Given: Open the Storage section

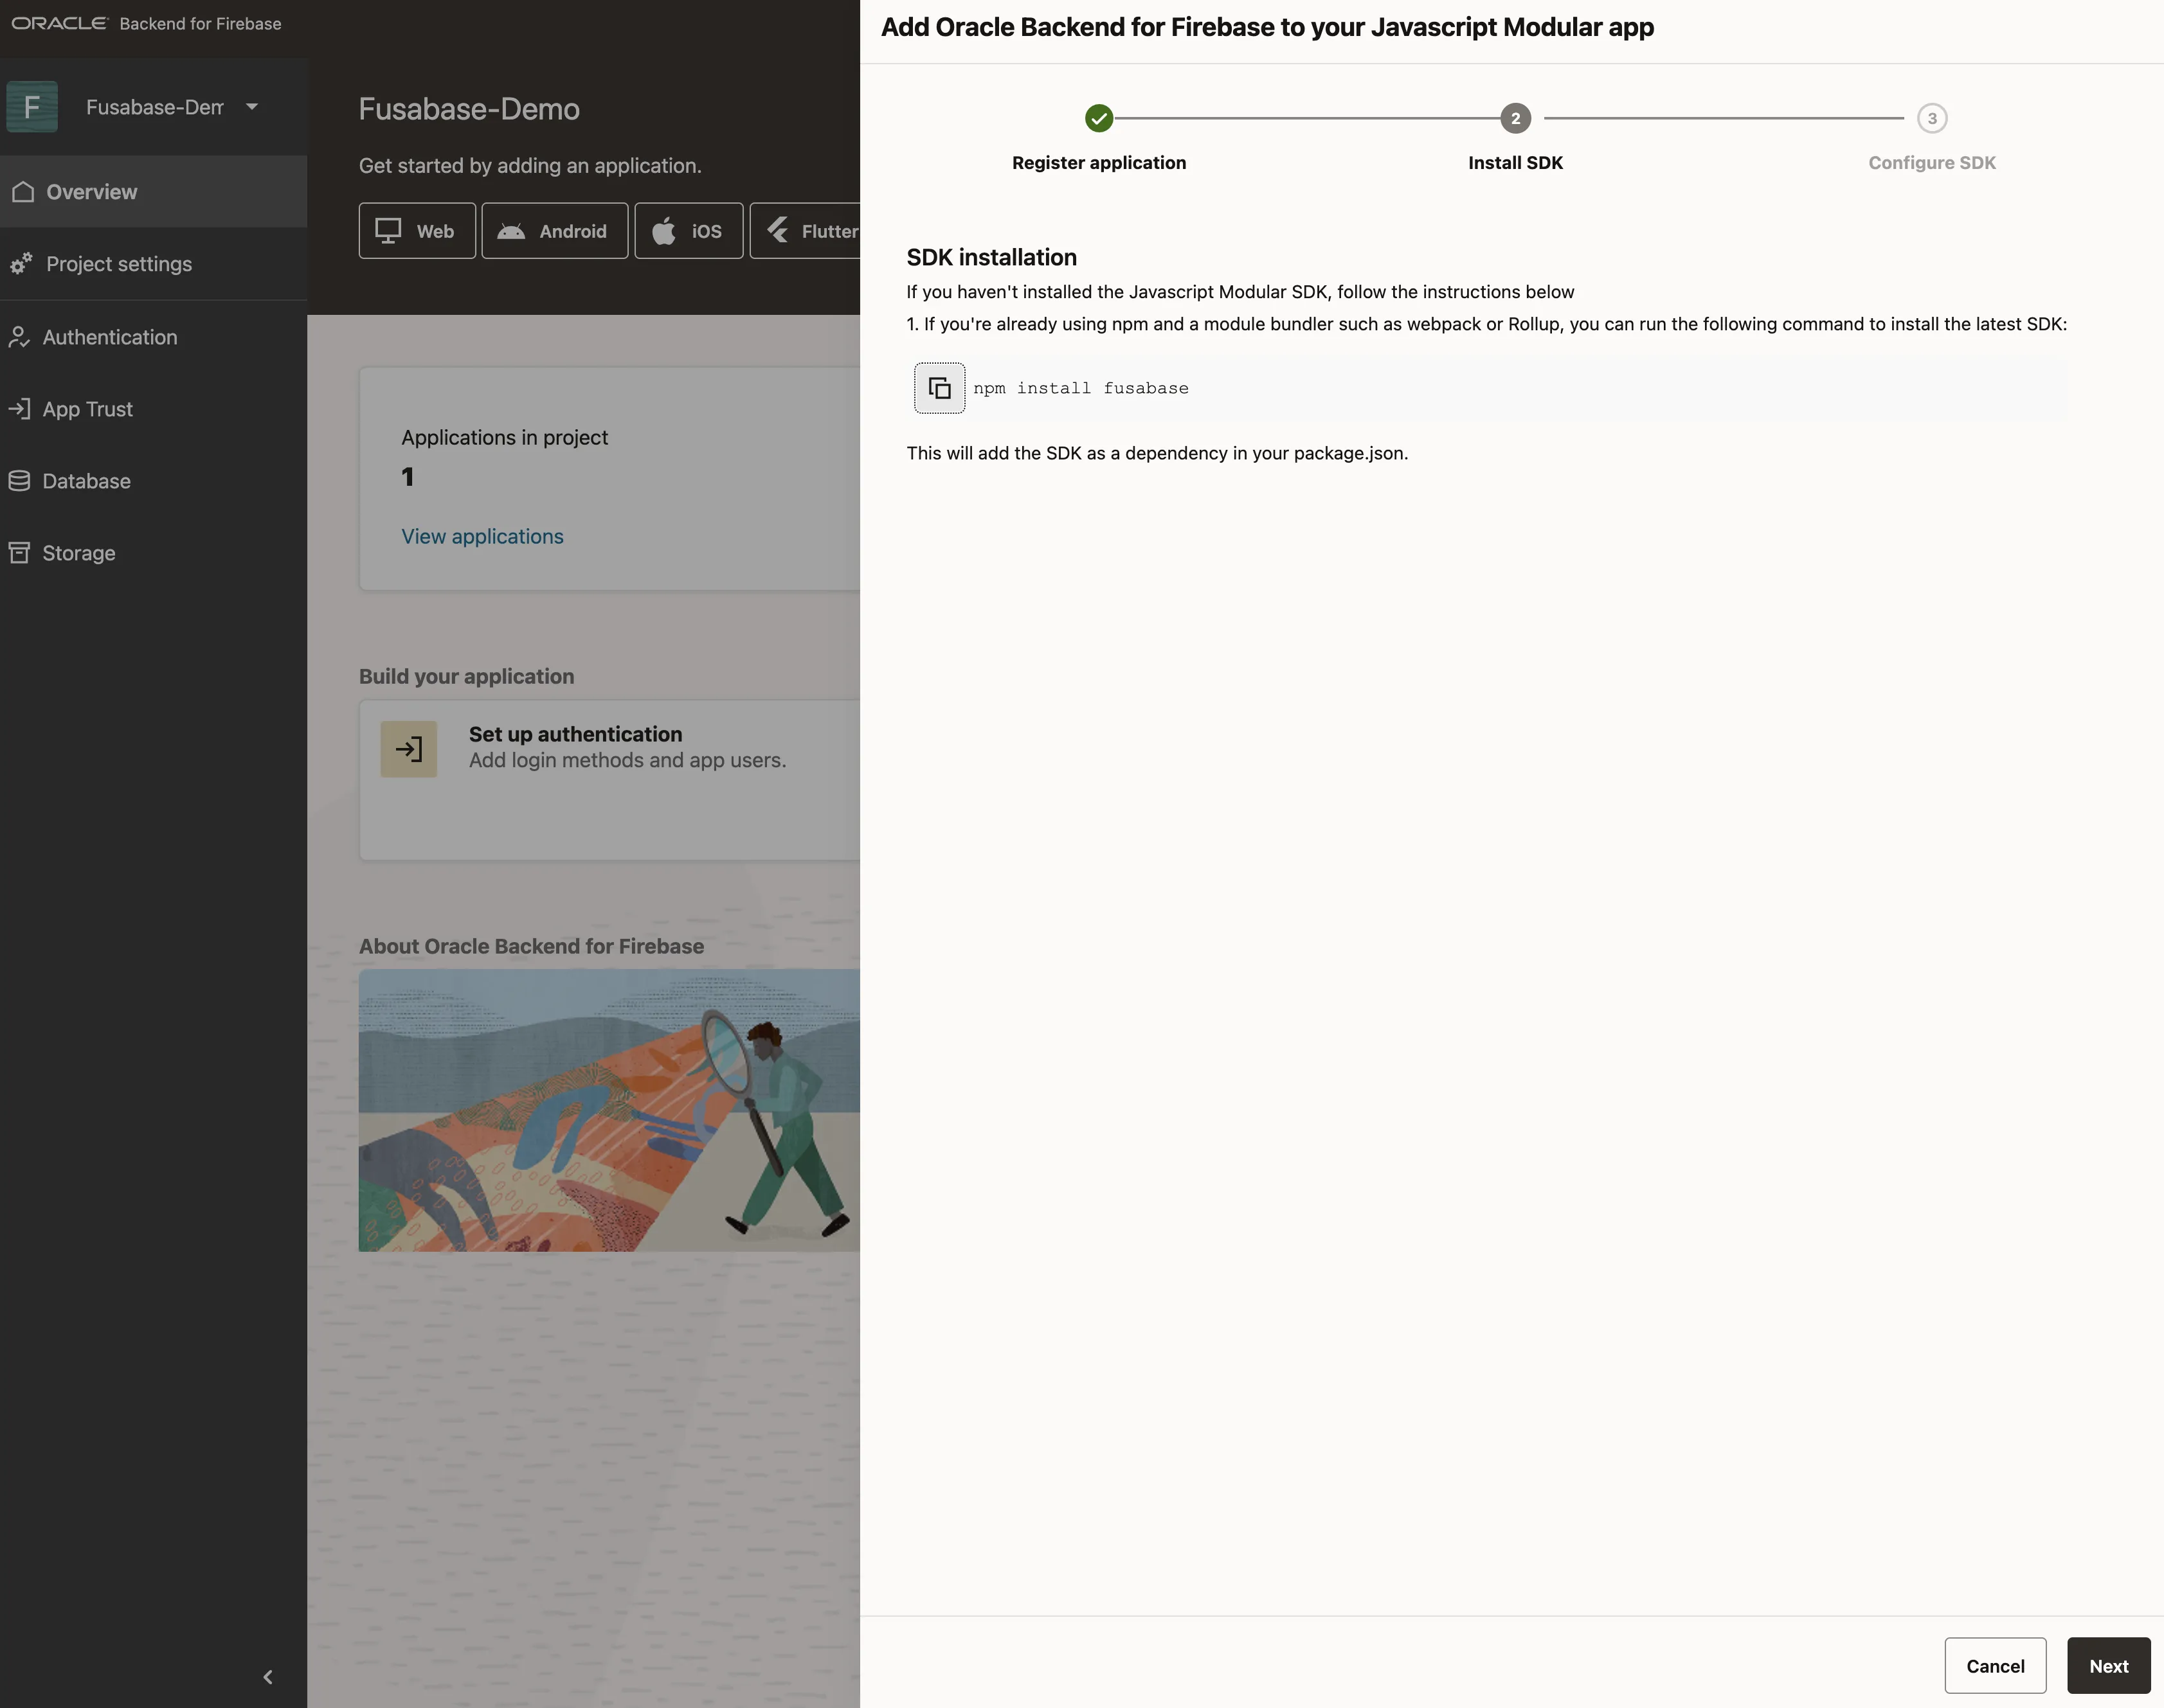Looking at the screenshot, I should click(x=153, y=553).
